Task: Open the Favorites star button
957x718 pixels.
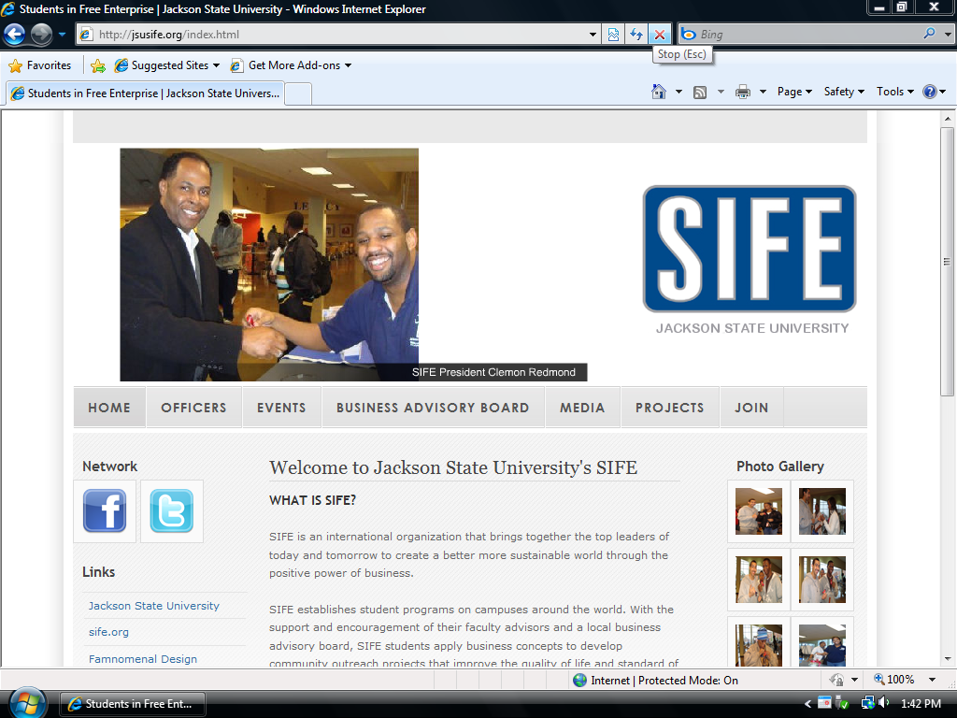Action: pos(40,65)
